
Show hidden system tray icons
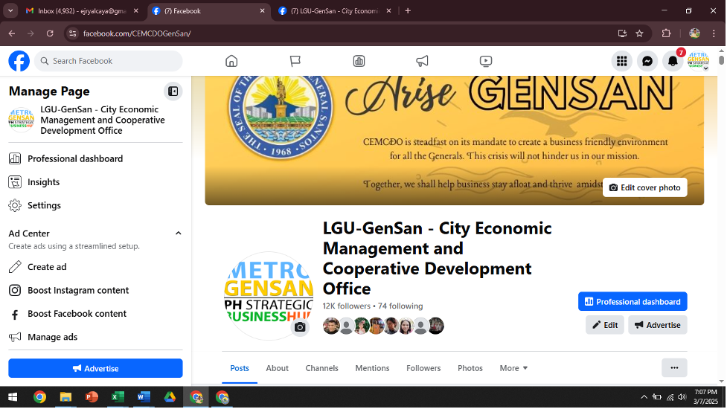point(644,397)
